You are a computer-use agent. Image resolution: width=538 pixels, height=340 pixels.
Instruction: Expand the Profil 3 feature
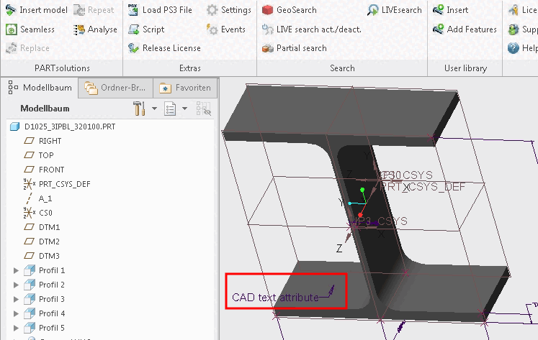click(x=16, y=299)
